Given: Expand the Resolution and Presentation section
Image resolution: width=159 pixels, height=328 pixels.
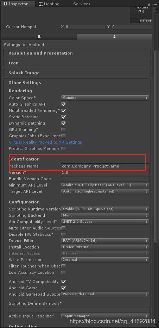Looking at the screenshot, I should (77, 53).
